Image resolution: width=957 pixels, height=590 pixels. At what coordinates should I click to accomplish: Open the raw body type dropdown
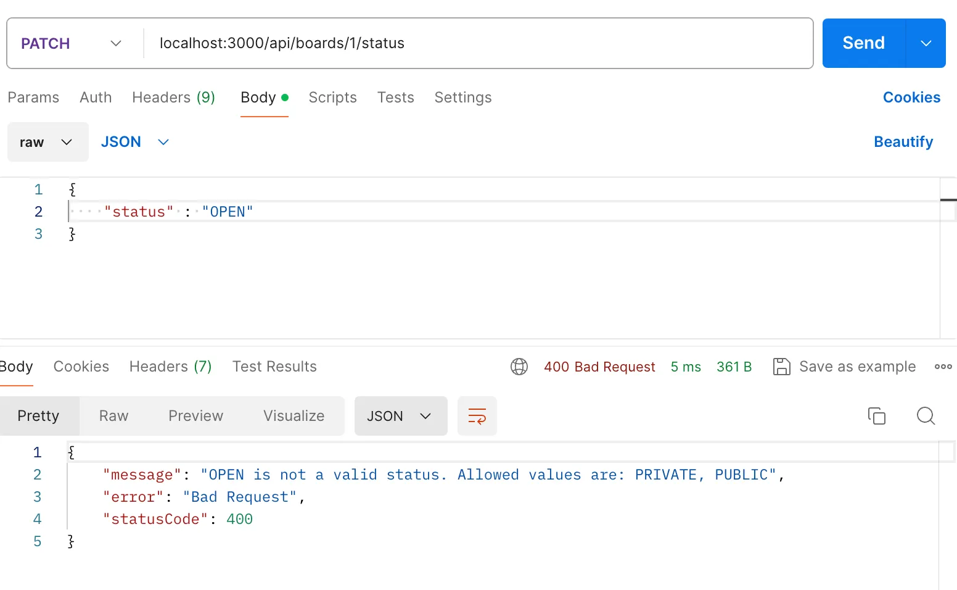48,142
